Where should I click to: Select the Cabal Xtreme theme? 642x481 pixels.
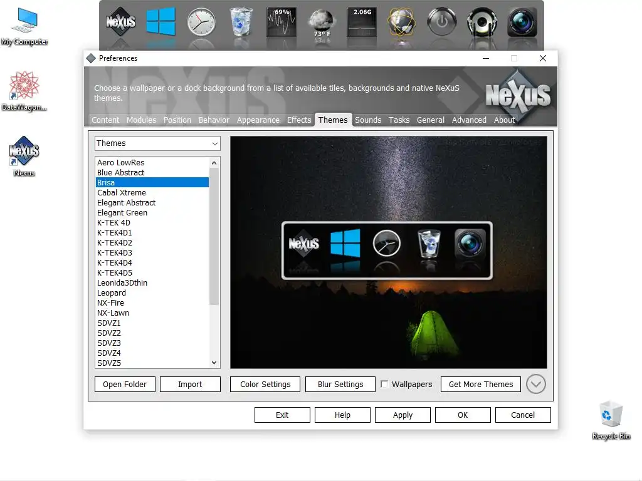tap(152, 193)
